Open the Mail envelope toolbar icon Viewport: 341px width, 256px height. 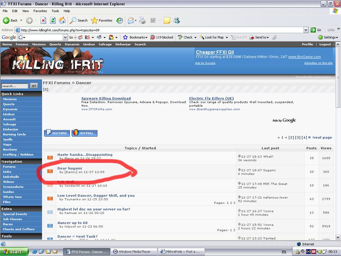click(131, 21)
